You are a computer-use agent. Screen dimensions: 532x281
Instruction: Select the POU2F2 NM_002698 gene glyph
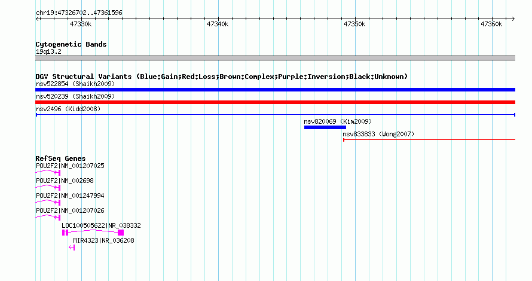(48, 187)
